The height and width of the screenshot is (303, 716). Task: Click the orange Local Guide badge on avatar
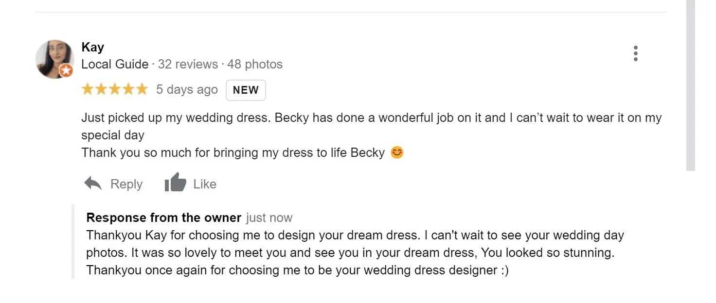(x=66, y=71)
